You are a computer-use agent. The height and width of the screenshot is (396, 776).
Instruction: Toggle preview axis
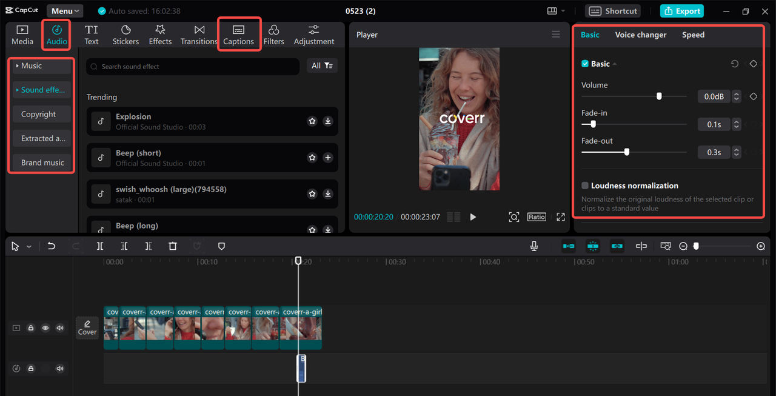(641, 246)
